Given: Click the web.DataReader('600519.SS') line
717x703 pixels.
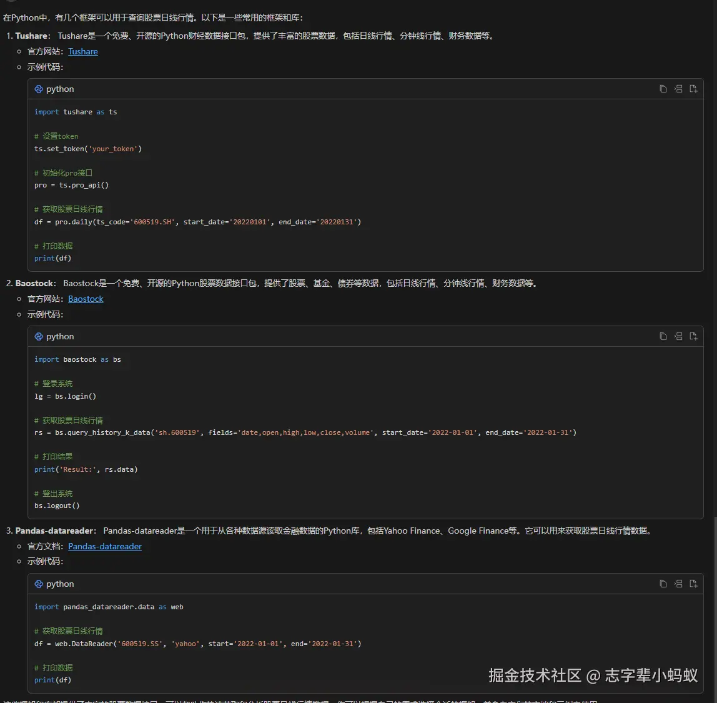Looking at the screenshot, I should (197, 644).
